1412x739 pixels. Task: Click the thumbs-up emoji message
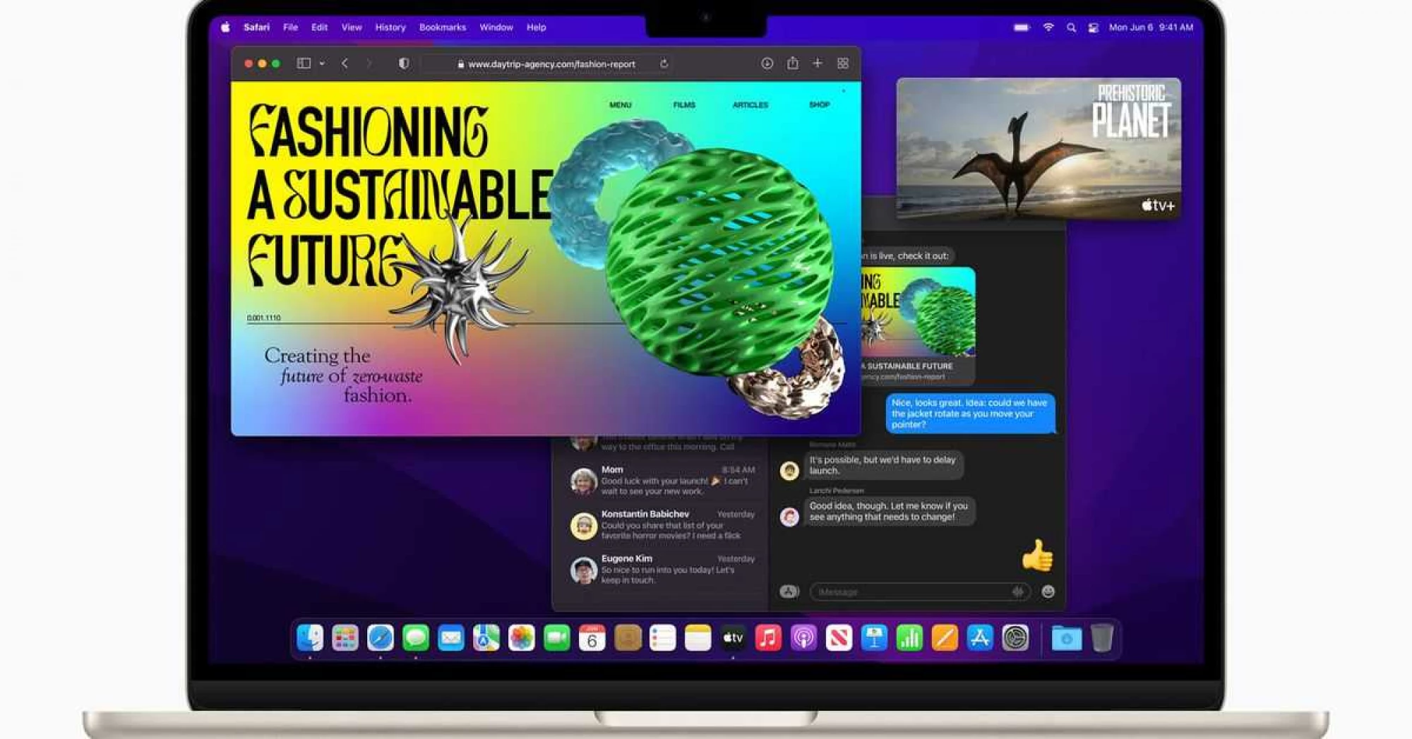1037,555
